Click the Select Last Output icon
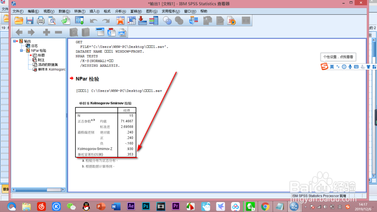The image size is (377, 212). click(193, 20)
